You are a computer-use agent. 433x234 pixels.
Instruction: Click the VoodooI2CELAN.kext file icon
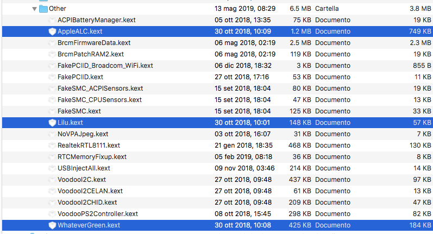point(52,191)
